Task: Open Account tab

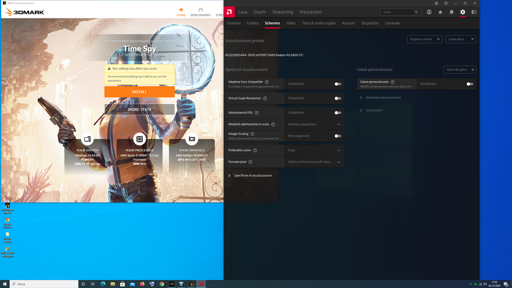Action: coord(348,23)
